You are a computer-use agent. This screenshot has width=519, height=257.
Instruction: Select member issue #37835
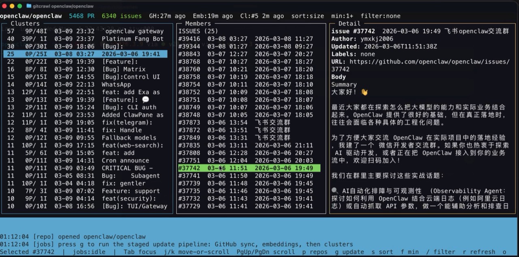pyautogui.click(x=249, y=145)
